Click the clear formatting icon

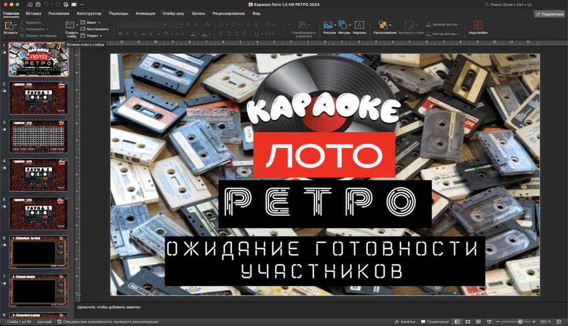tap(207, 24)
